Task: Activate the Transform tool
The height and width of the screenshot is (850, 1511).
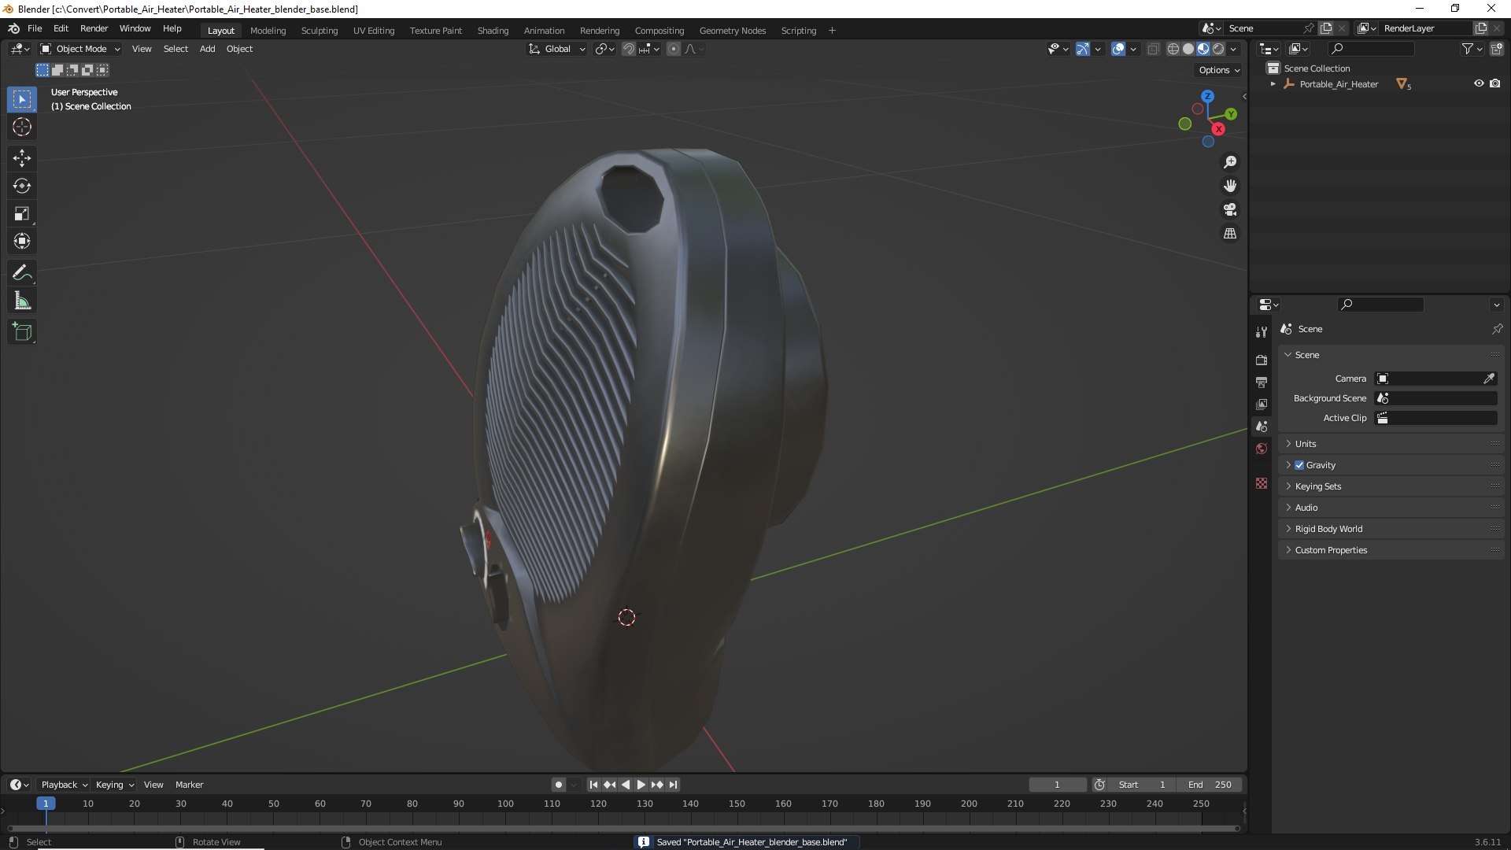Action: click(22, 241)
